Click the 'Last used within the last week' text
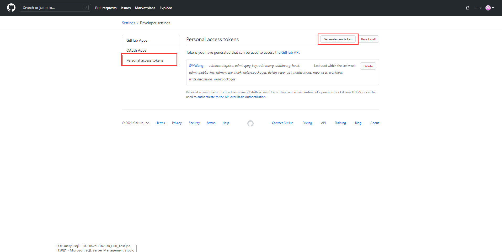 [x=335, y=66]
